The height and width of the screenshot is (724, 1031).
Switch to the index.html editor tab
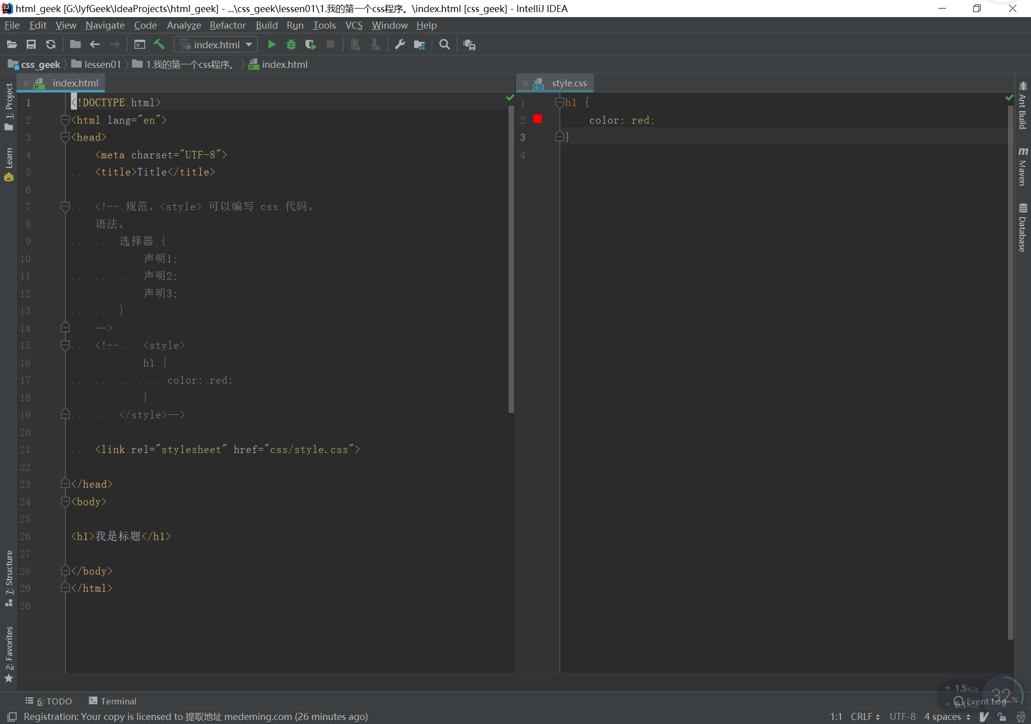[x=75, y=83]
